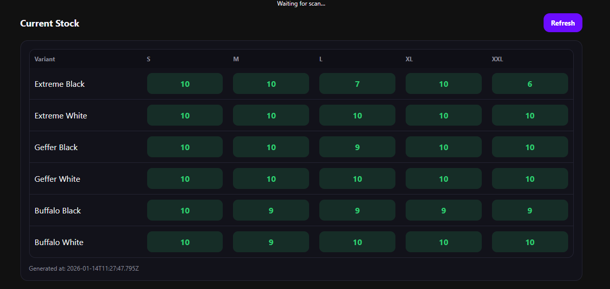This screenshot has height=289, width=610.
Task: Click the Buffalo Black size XXL stock cell
Action: (x=530, y=210)
